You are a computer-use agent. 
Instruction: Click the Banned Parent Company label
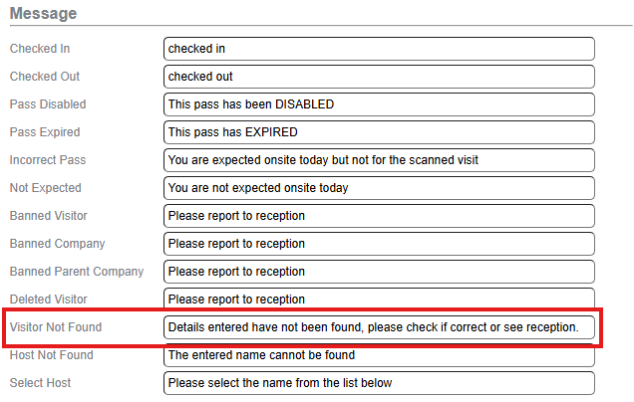pos(77,272)
